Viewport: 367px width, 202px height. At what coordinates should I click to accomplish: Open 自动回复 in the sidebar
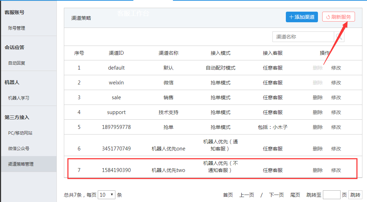(x=17, y=63)
